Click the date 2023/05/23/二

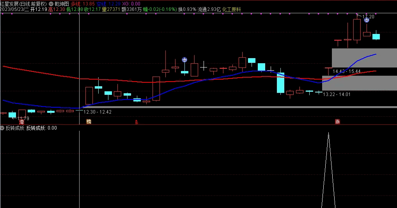(14, 9)
